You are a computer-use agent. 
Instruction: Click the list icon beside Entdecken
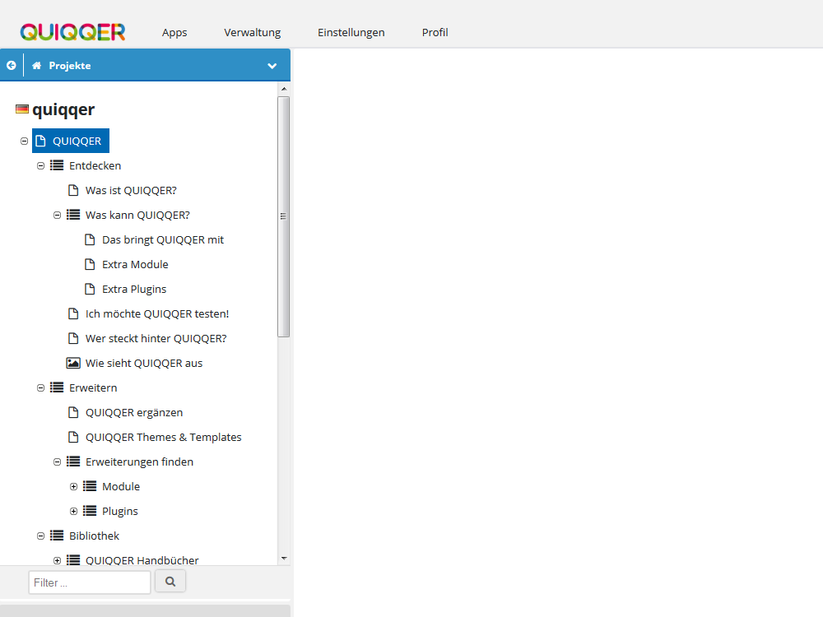pyautogui.click(x=57, y=165)
